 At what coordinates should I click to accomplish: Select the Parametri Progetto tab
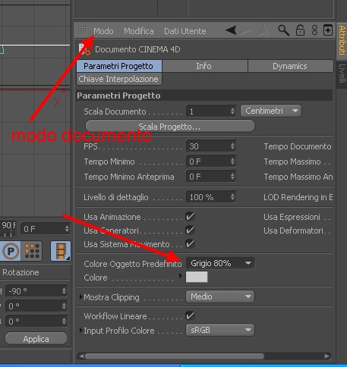point(119,66)
